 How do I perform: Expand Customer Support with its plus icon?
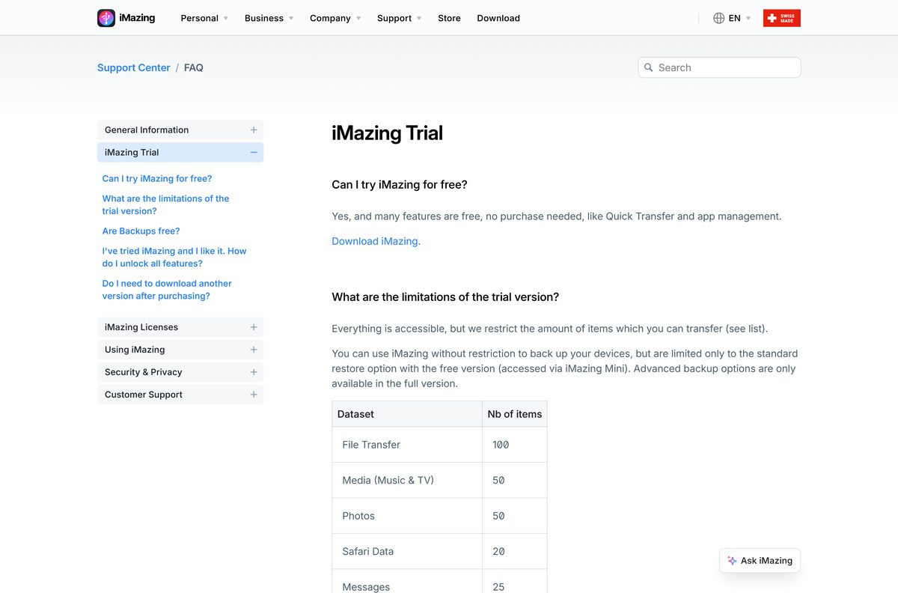pyautogui.click(x=254, y=395)
